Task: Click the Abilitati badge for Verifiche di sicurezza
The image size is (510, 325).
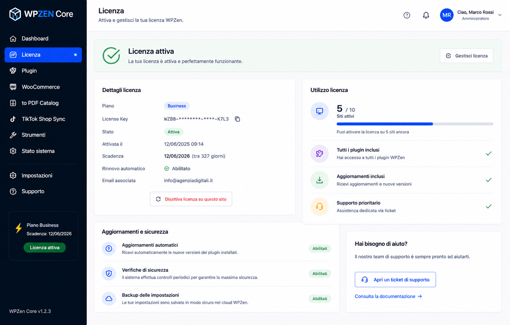Action: [x=320, y=273]
